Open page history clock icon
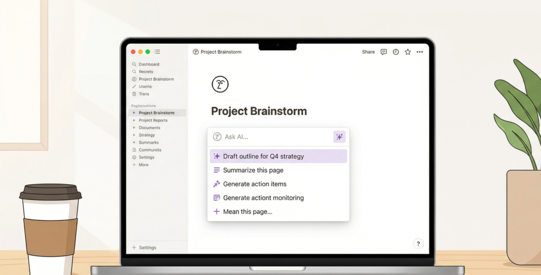 click(x=396, y=52)
